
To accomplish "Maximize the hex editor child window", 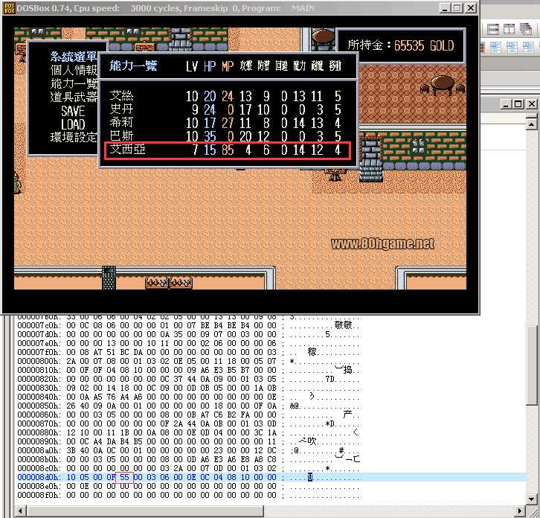I will [518, 103].
